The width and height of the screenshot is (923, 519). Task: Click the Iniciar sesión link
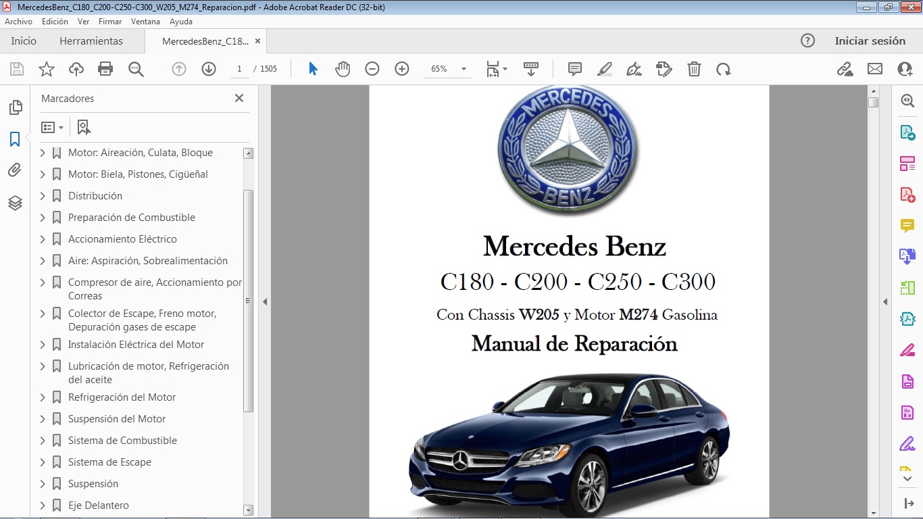[x=870, y=41]
